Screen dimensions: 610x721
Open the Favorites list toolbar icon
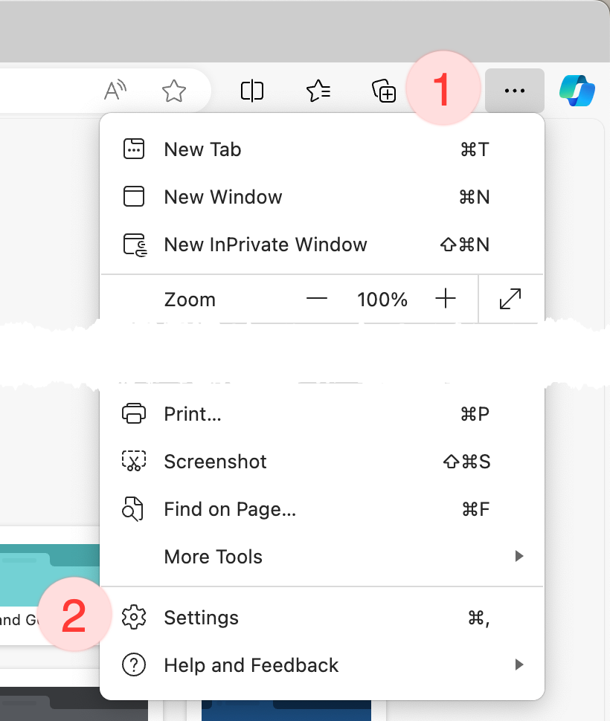318,91
